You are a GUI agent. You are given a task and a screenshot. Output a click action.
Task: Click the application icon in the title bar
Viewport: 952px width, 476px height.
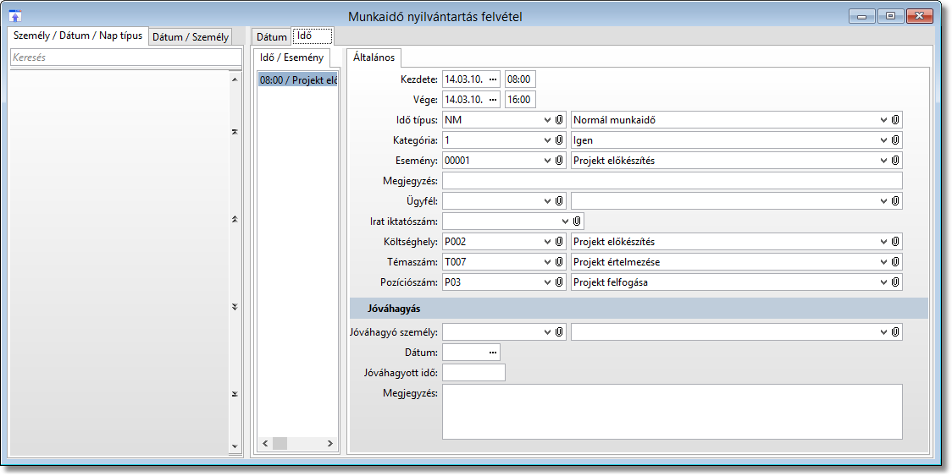click(15, 16)
